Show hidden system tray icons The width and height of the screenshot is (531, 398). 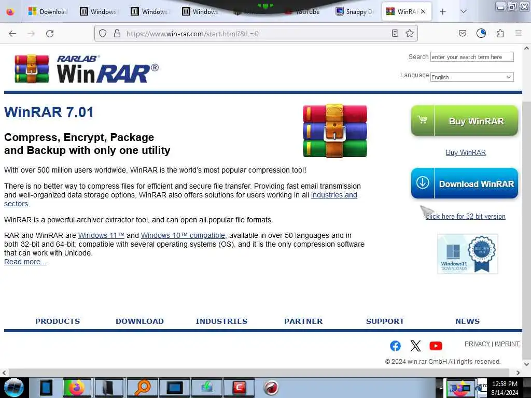point(441,388)
